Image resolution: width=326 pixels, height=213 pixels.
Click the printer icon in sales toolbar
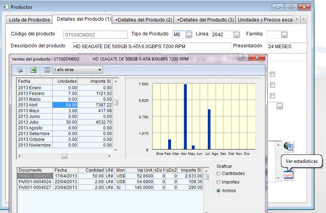(20, 70)
